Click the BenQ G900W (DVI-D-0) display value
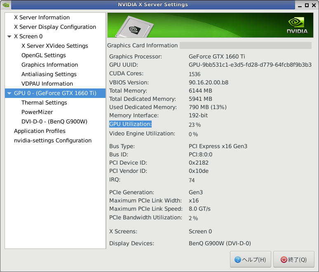This screenshot has height=272, width=319. [220, 243]
